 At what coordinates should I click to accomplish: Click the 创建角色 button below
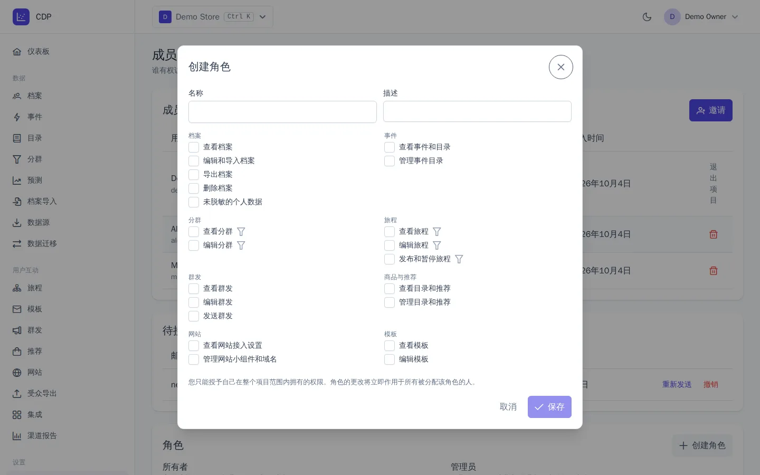click(702, 445)
